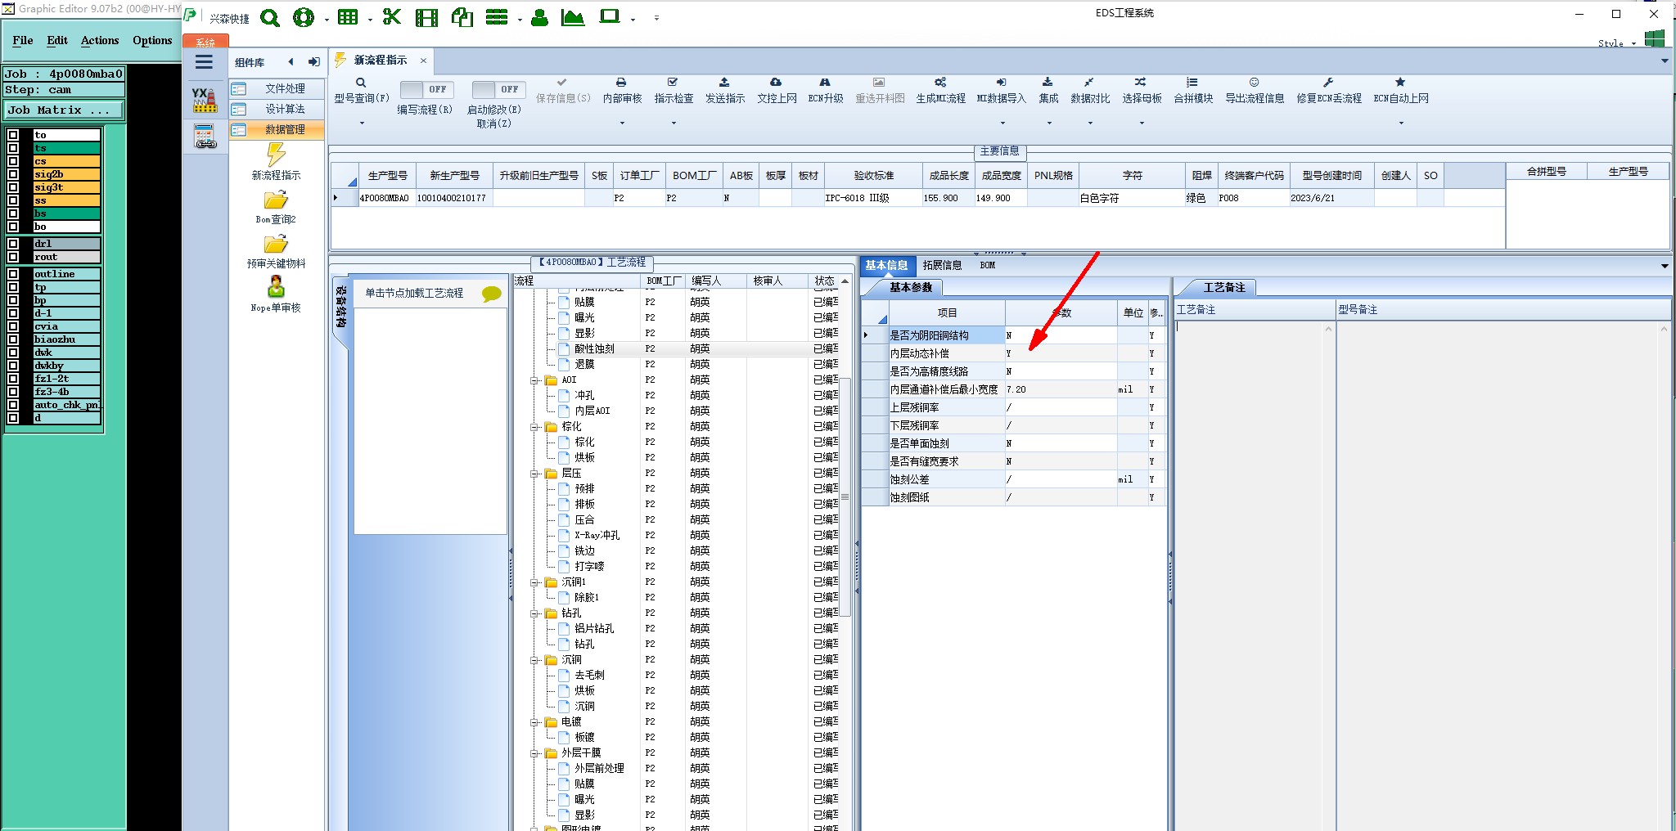Click the green area chart icon
Screen dimensions: 1676x831
tap(573, 17)
